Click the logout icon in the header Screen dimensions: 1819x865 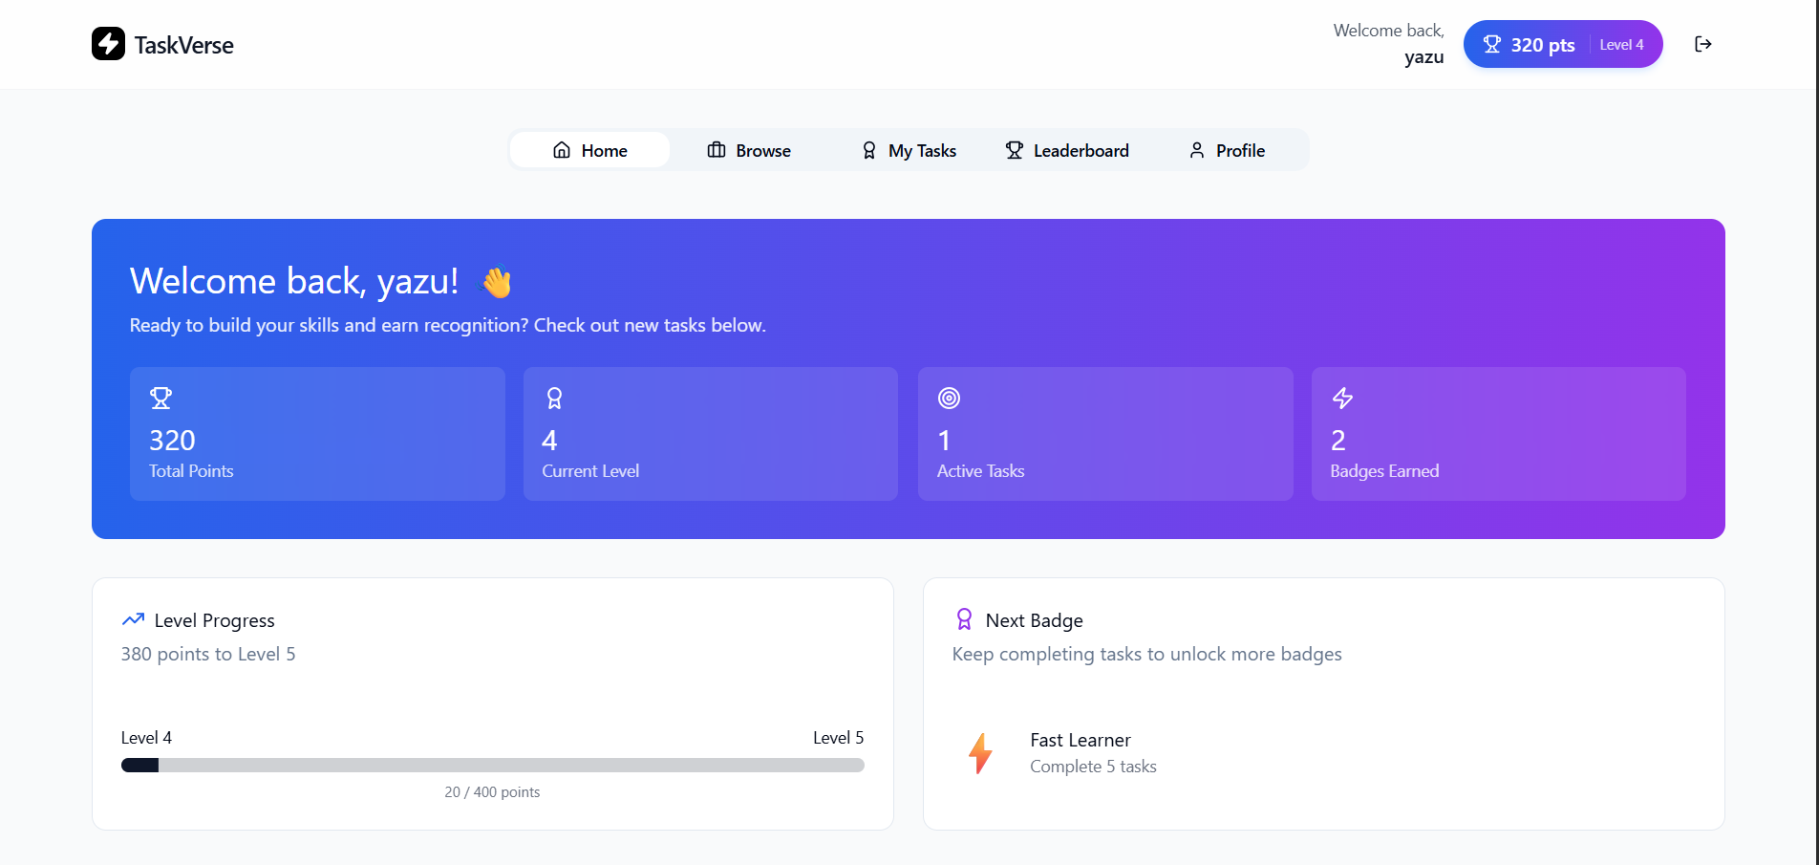tap(1702, 44)
